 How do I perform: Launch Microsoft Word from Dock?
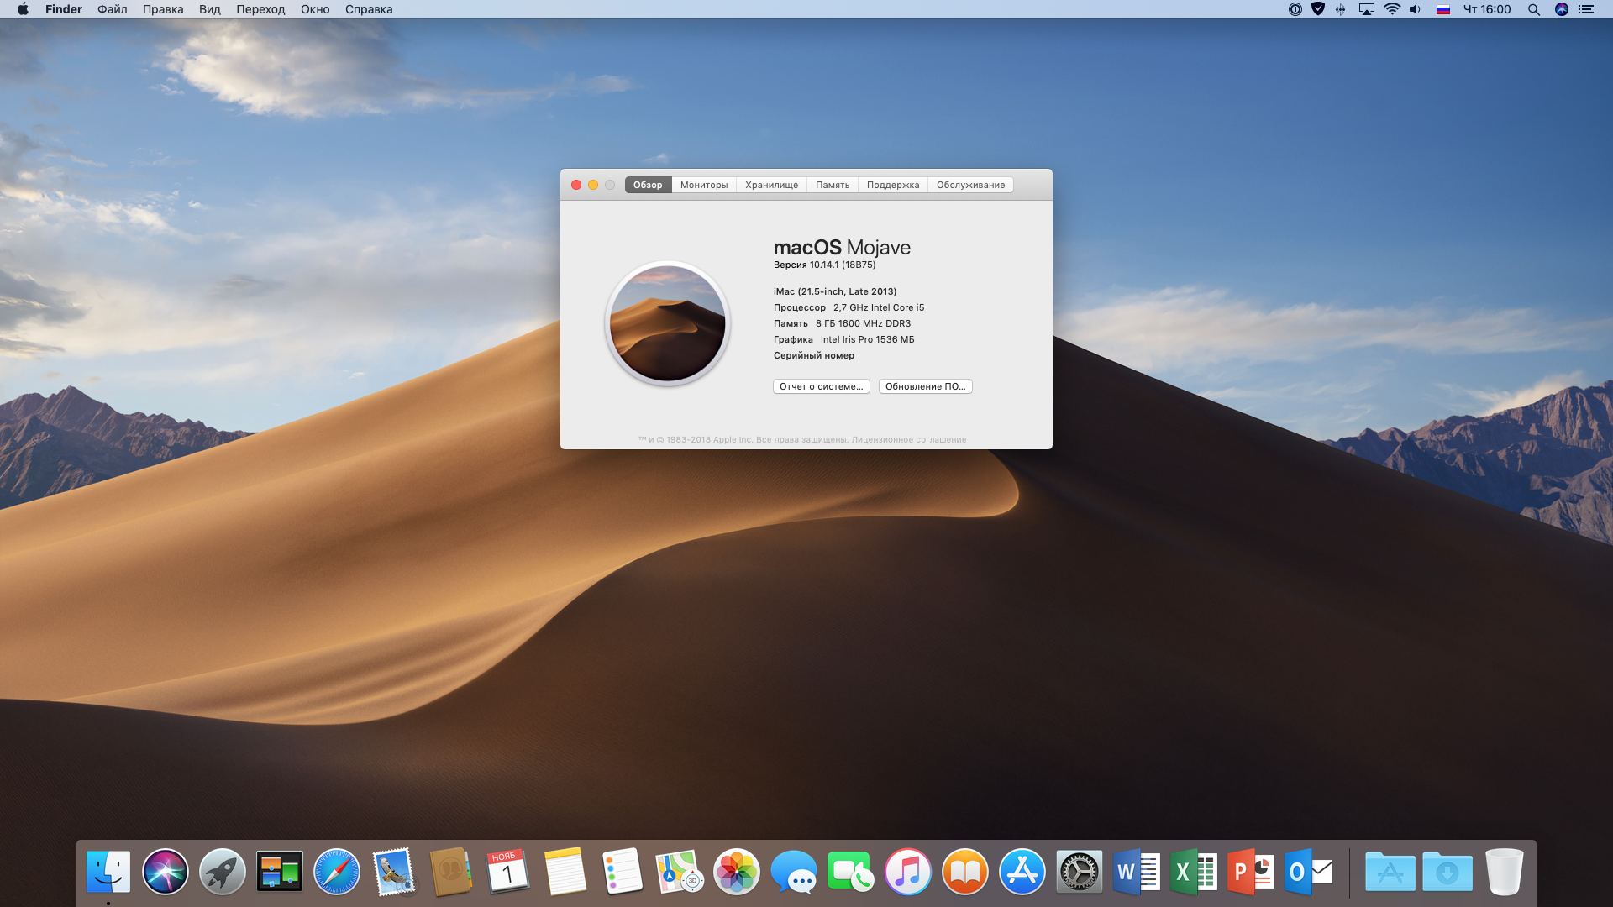(1137, 872)
